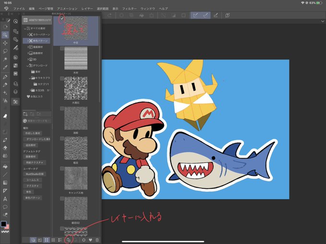
Task: Select the Eraser tool
Action: (5, 148)
